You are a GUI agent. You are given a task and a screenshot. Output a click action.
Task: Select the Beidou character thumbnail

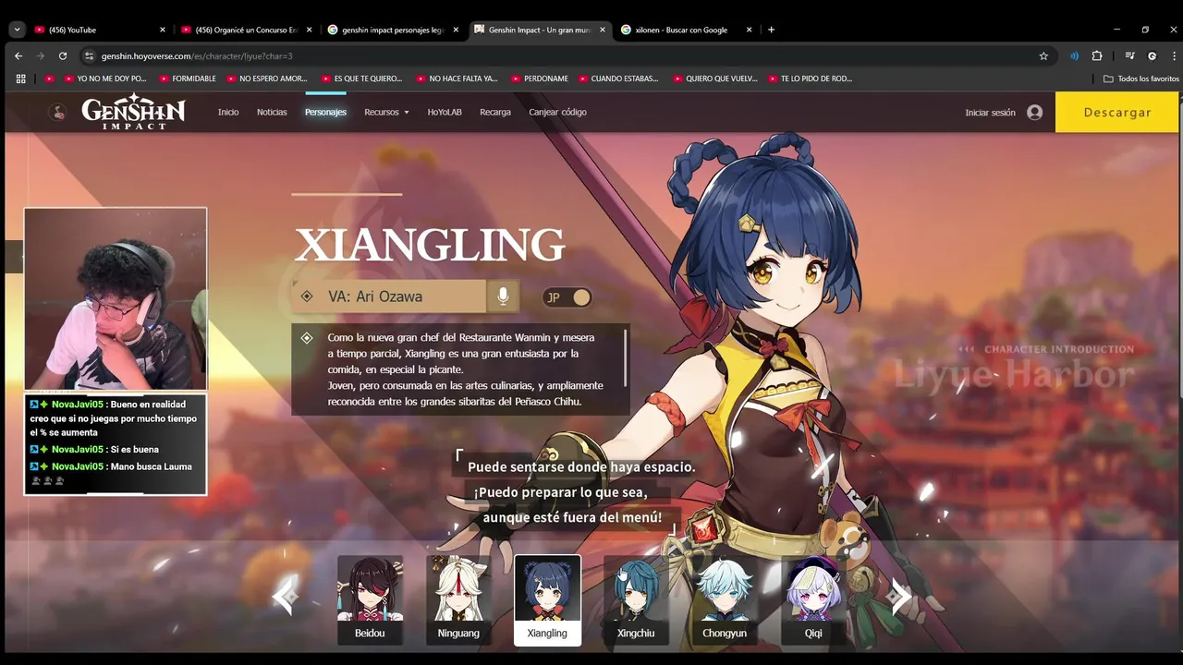click(370, 599)
